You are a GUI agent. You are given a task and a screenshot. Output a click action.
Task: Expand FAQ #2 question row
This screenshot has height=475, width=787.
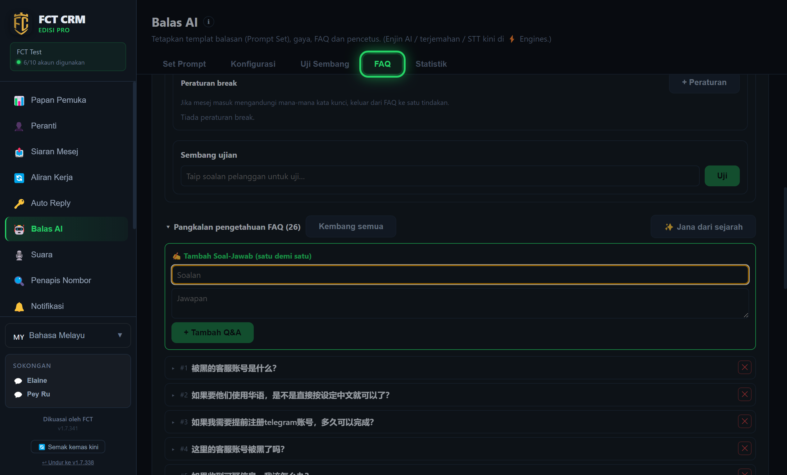click(460, 395)
